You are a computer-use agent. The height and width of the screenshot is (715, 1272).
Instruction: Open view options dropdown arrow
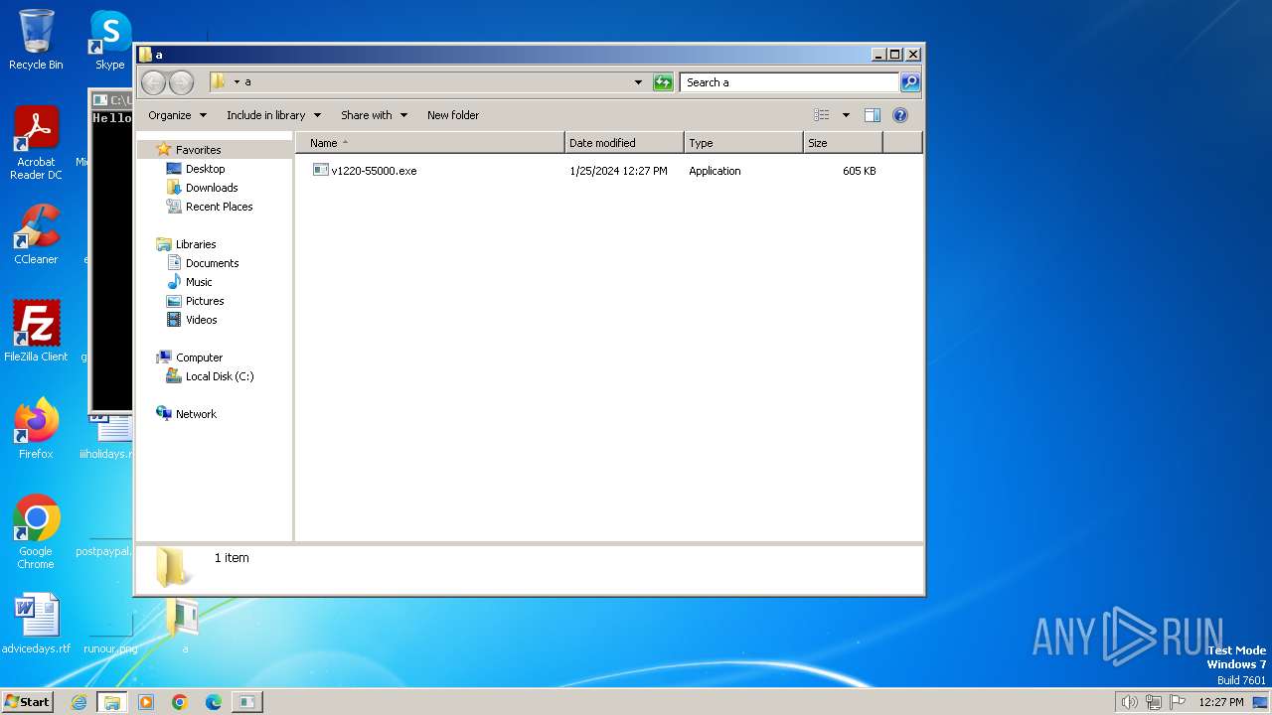tap(846, 115)
